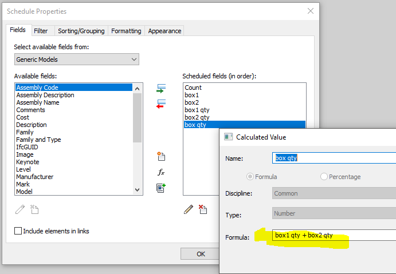
Task: Select Assembly Description in Available fields
Action: click(x=74, y=95)
